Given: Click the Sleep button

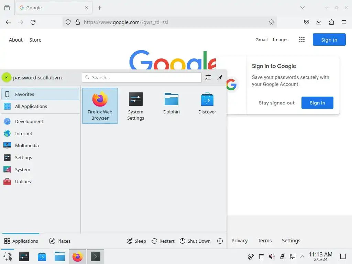Looking at the screenshot, I should [136, 241].
